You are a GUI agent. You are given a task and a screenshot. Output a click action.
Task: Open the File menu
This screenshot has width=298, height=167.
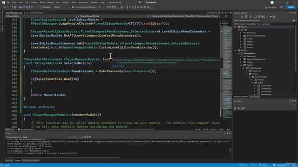(x=8, y=2)
